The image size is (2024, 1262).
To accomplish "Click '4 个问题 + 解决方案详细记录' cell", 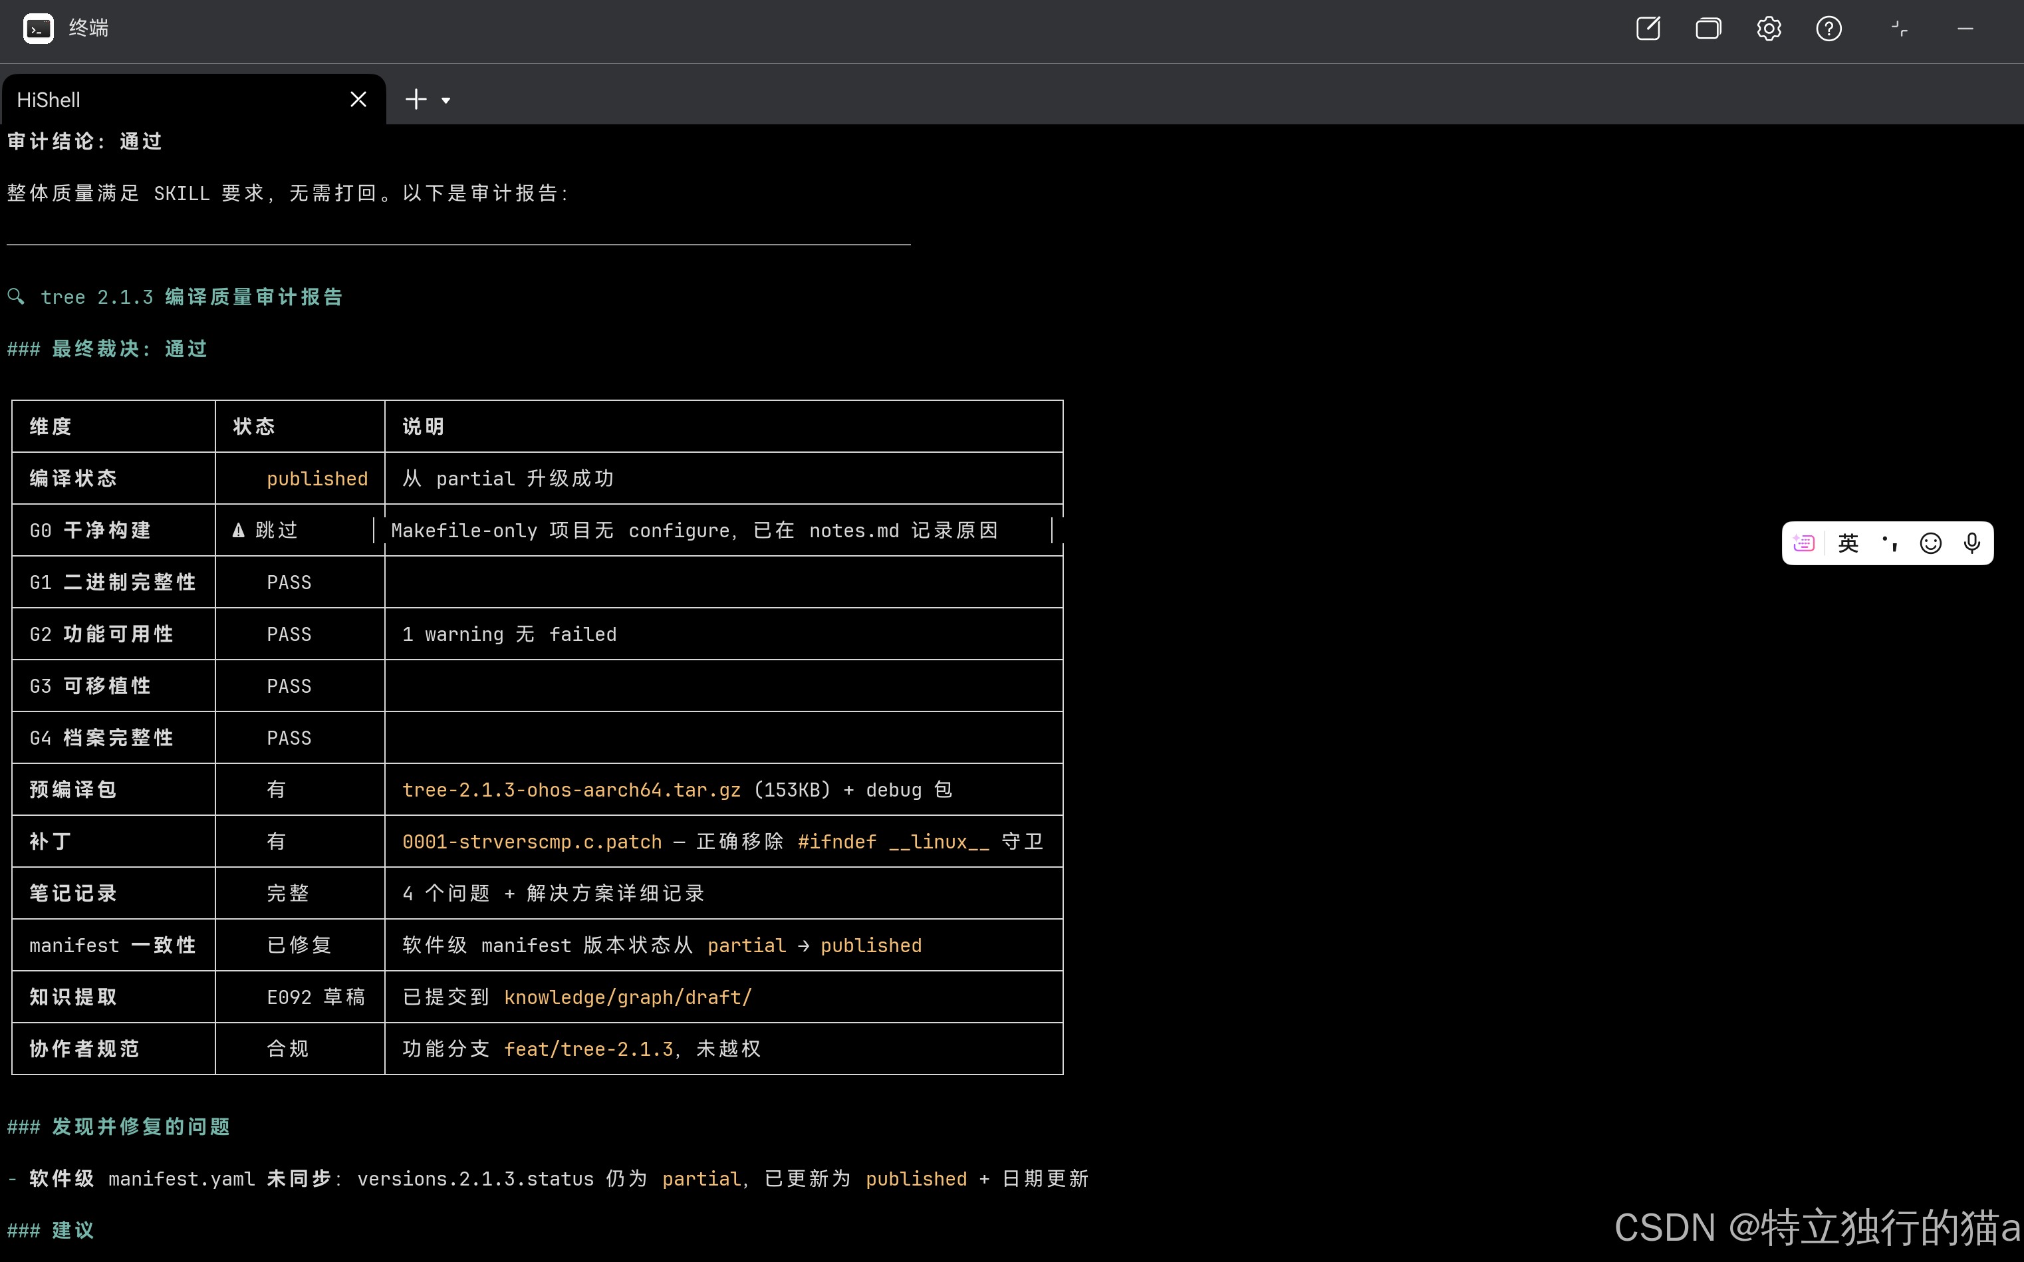I will pyautogui.click(x=553, y=893).
